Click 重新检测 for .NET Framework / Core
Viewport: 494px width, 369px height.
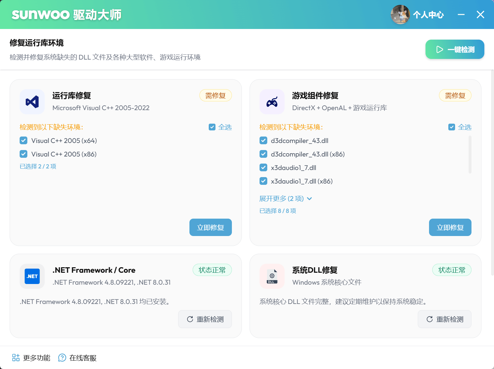tap(205, 319)
